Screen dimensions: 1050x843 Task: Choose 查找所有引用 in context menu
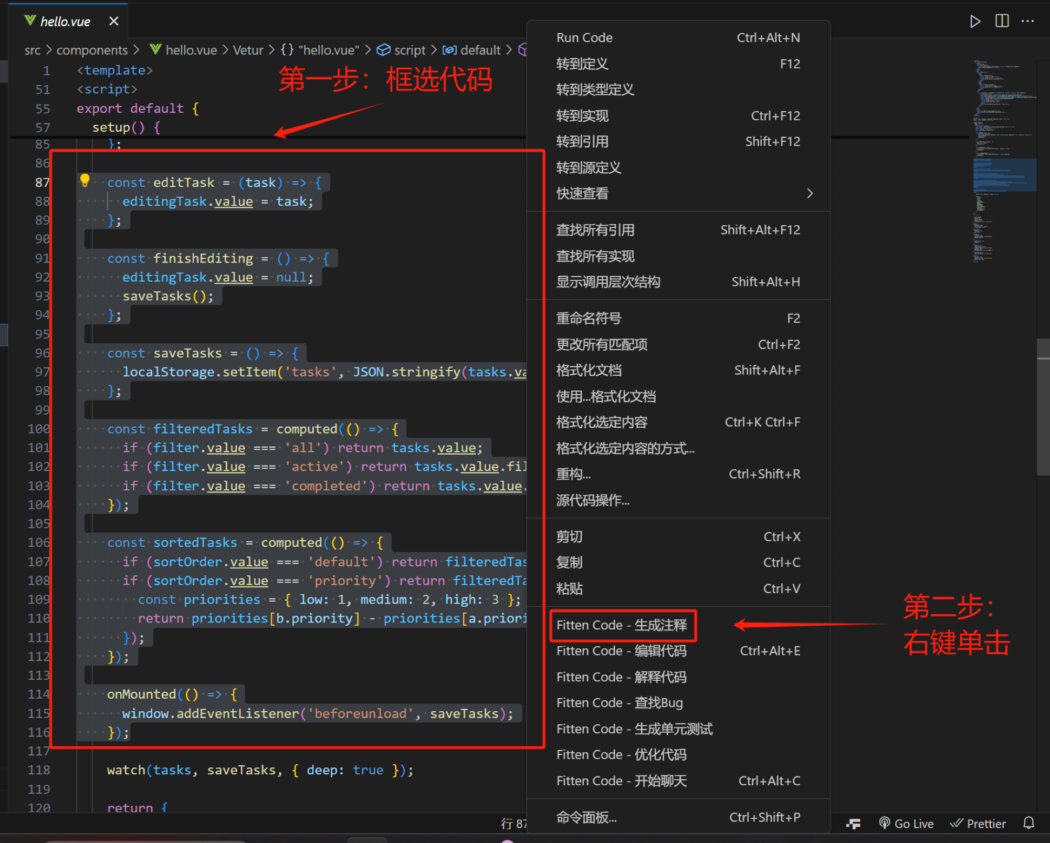coord(678,230)
